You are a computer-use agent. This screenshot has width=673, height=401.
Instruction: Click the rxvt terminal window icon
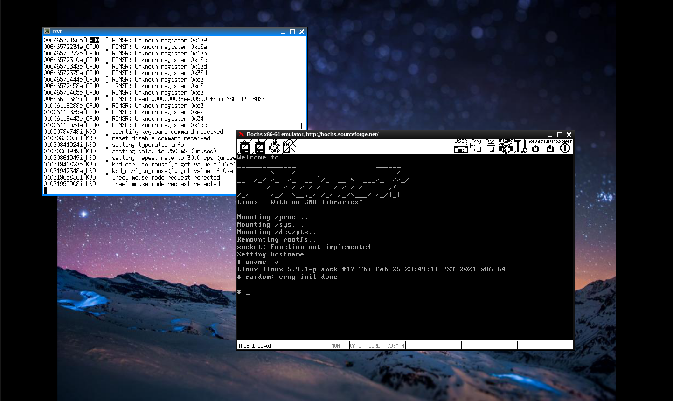(47, 31)
